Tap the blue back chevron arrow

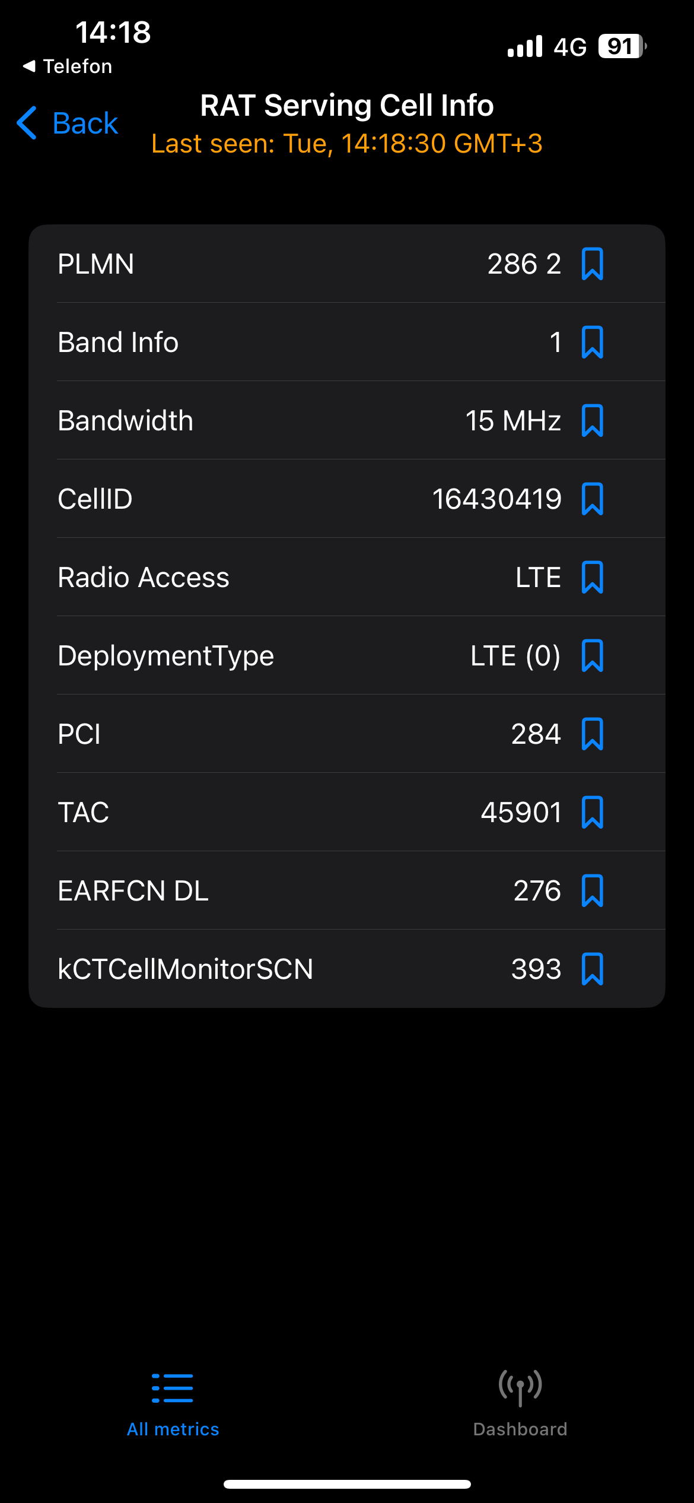27,123
